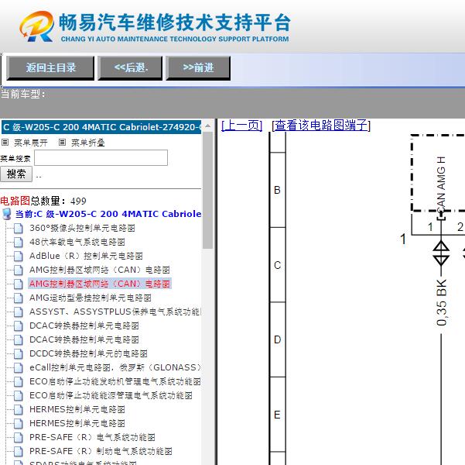
Task: Open ECO启动停止功能发动机管理电气系统功能图
Action: click(115, 381)
